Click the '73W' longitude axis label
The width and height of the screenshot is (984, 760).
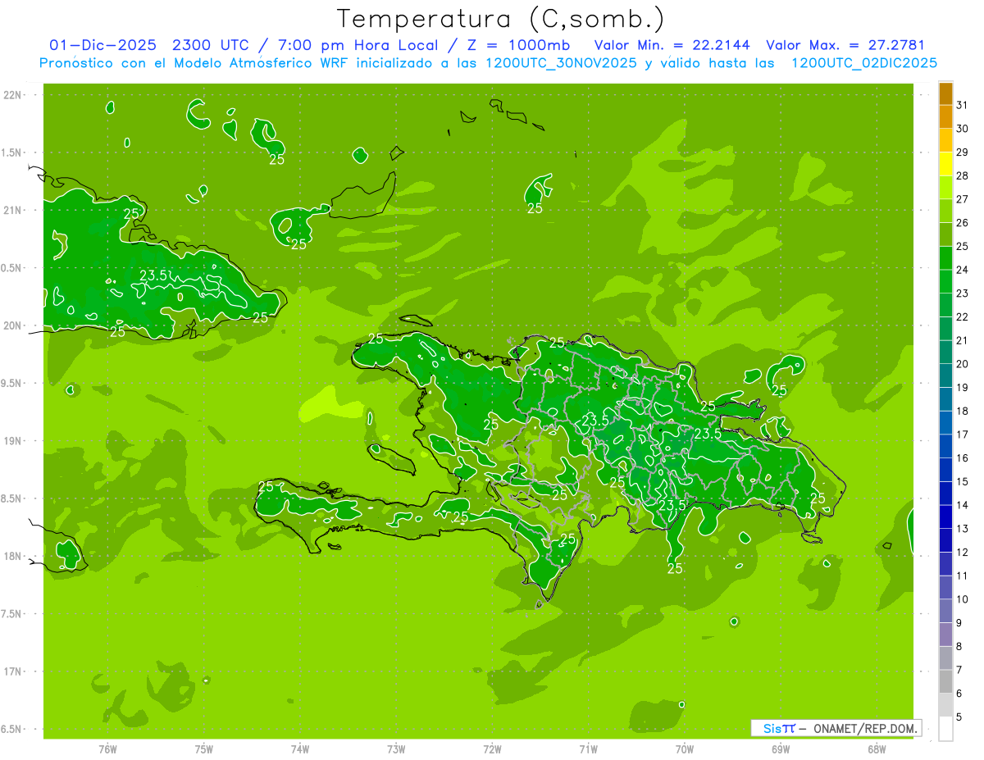[396, 749]
